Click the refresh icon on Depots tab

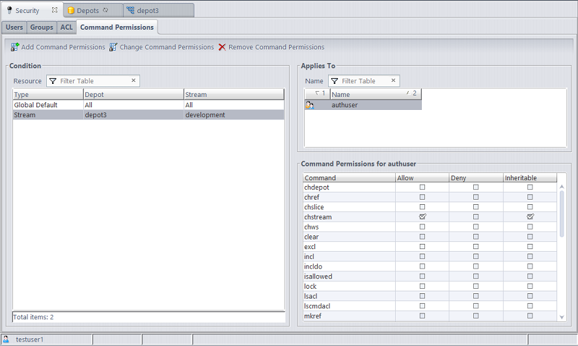[x=106, y=10]
